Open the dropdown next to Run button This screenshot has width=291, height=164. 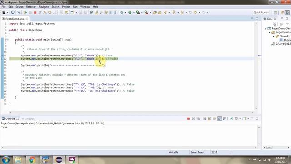134,12
